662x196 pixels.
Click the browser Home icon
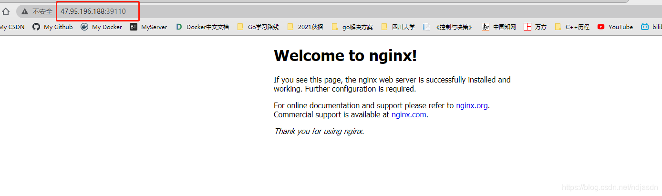6,11
